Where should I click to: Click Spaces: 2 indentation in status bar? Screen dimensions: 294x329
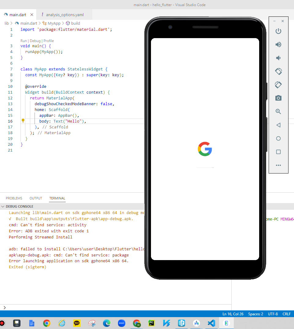255,314
